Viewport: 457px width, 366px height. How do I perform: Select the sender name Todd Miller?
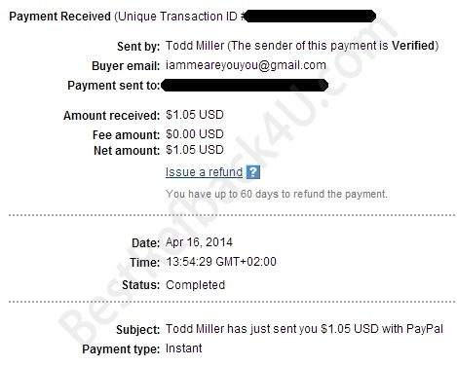coord(195,46)
